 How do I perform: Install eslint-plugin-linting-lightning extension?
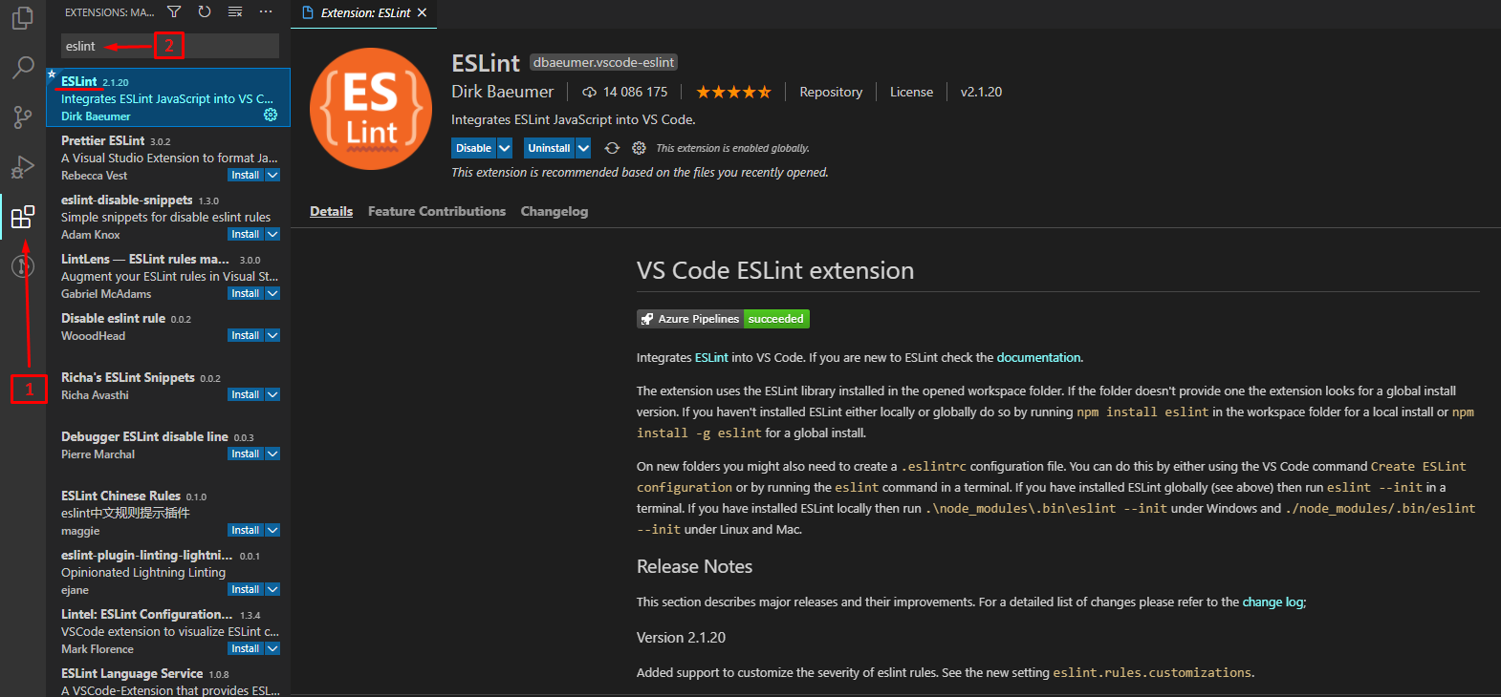pos(246,589)
